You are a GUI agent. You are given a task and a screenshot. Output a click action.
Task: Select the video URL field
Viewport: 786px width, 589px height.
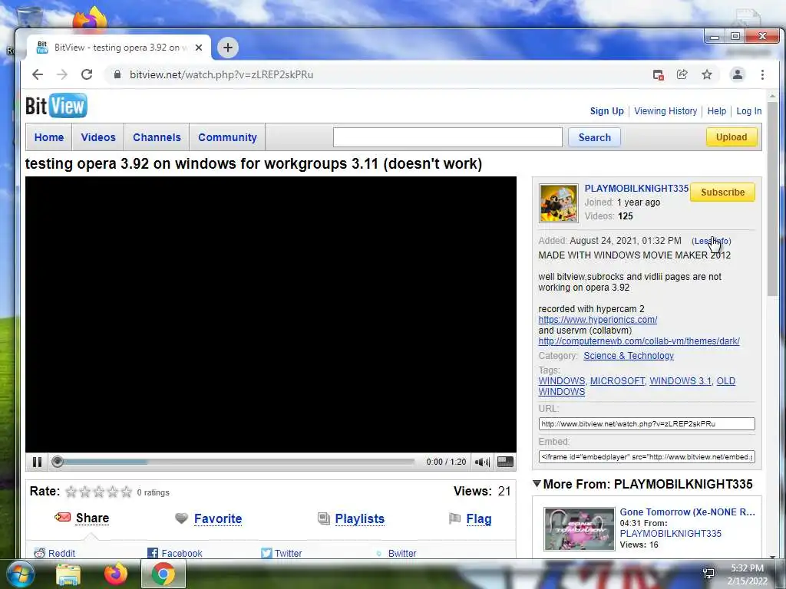646,423
